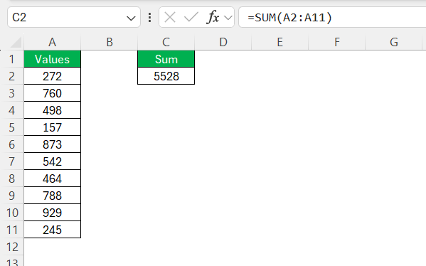
Task: Select the cell containing 5528
Action: [166, 76]
